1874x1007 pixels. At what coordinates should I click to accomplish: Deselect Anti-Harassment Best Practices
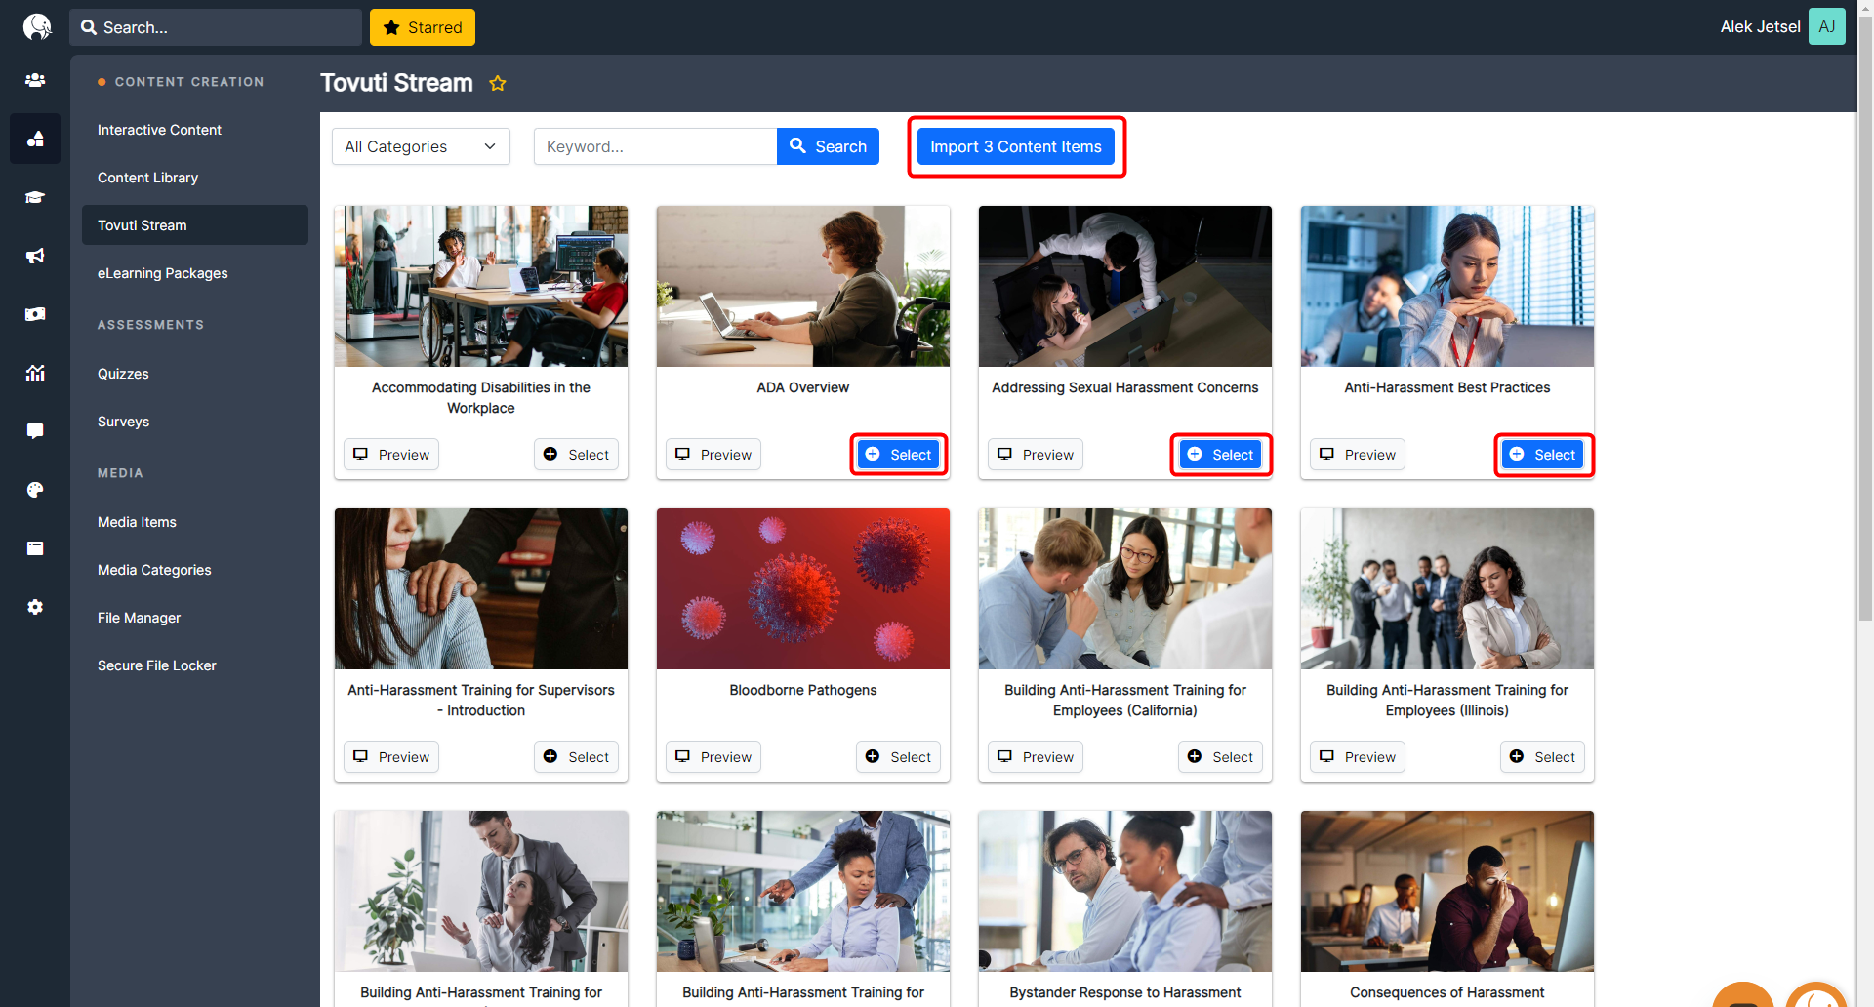[1542, 455]
